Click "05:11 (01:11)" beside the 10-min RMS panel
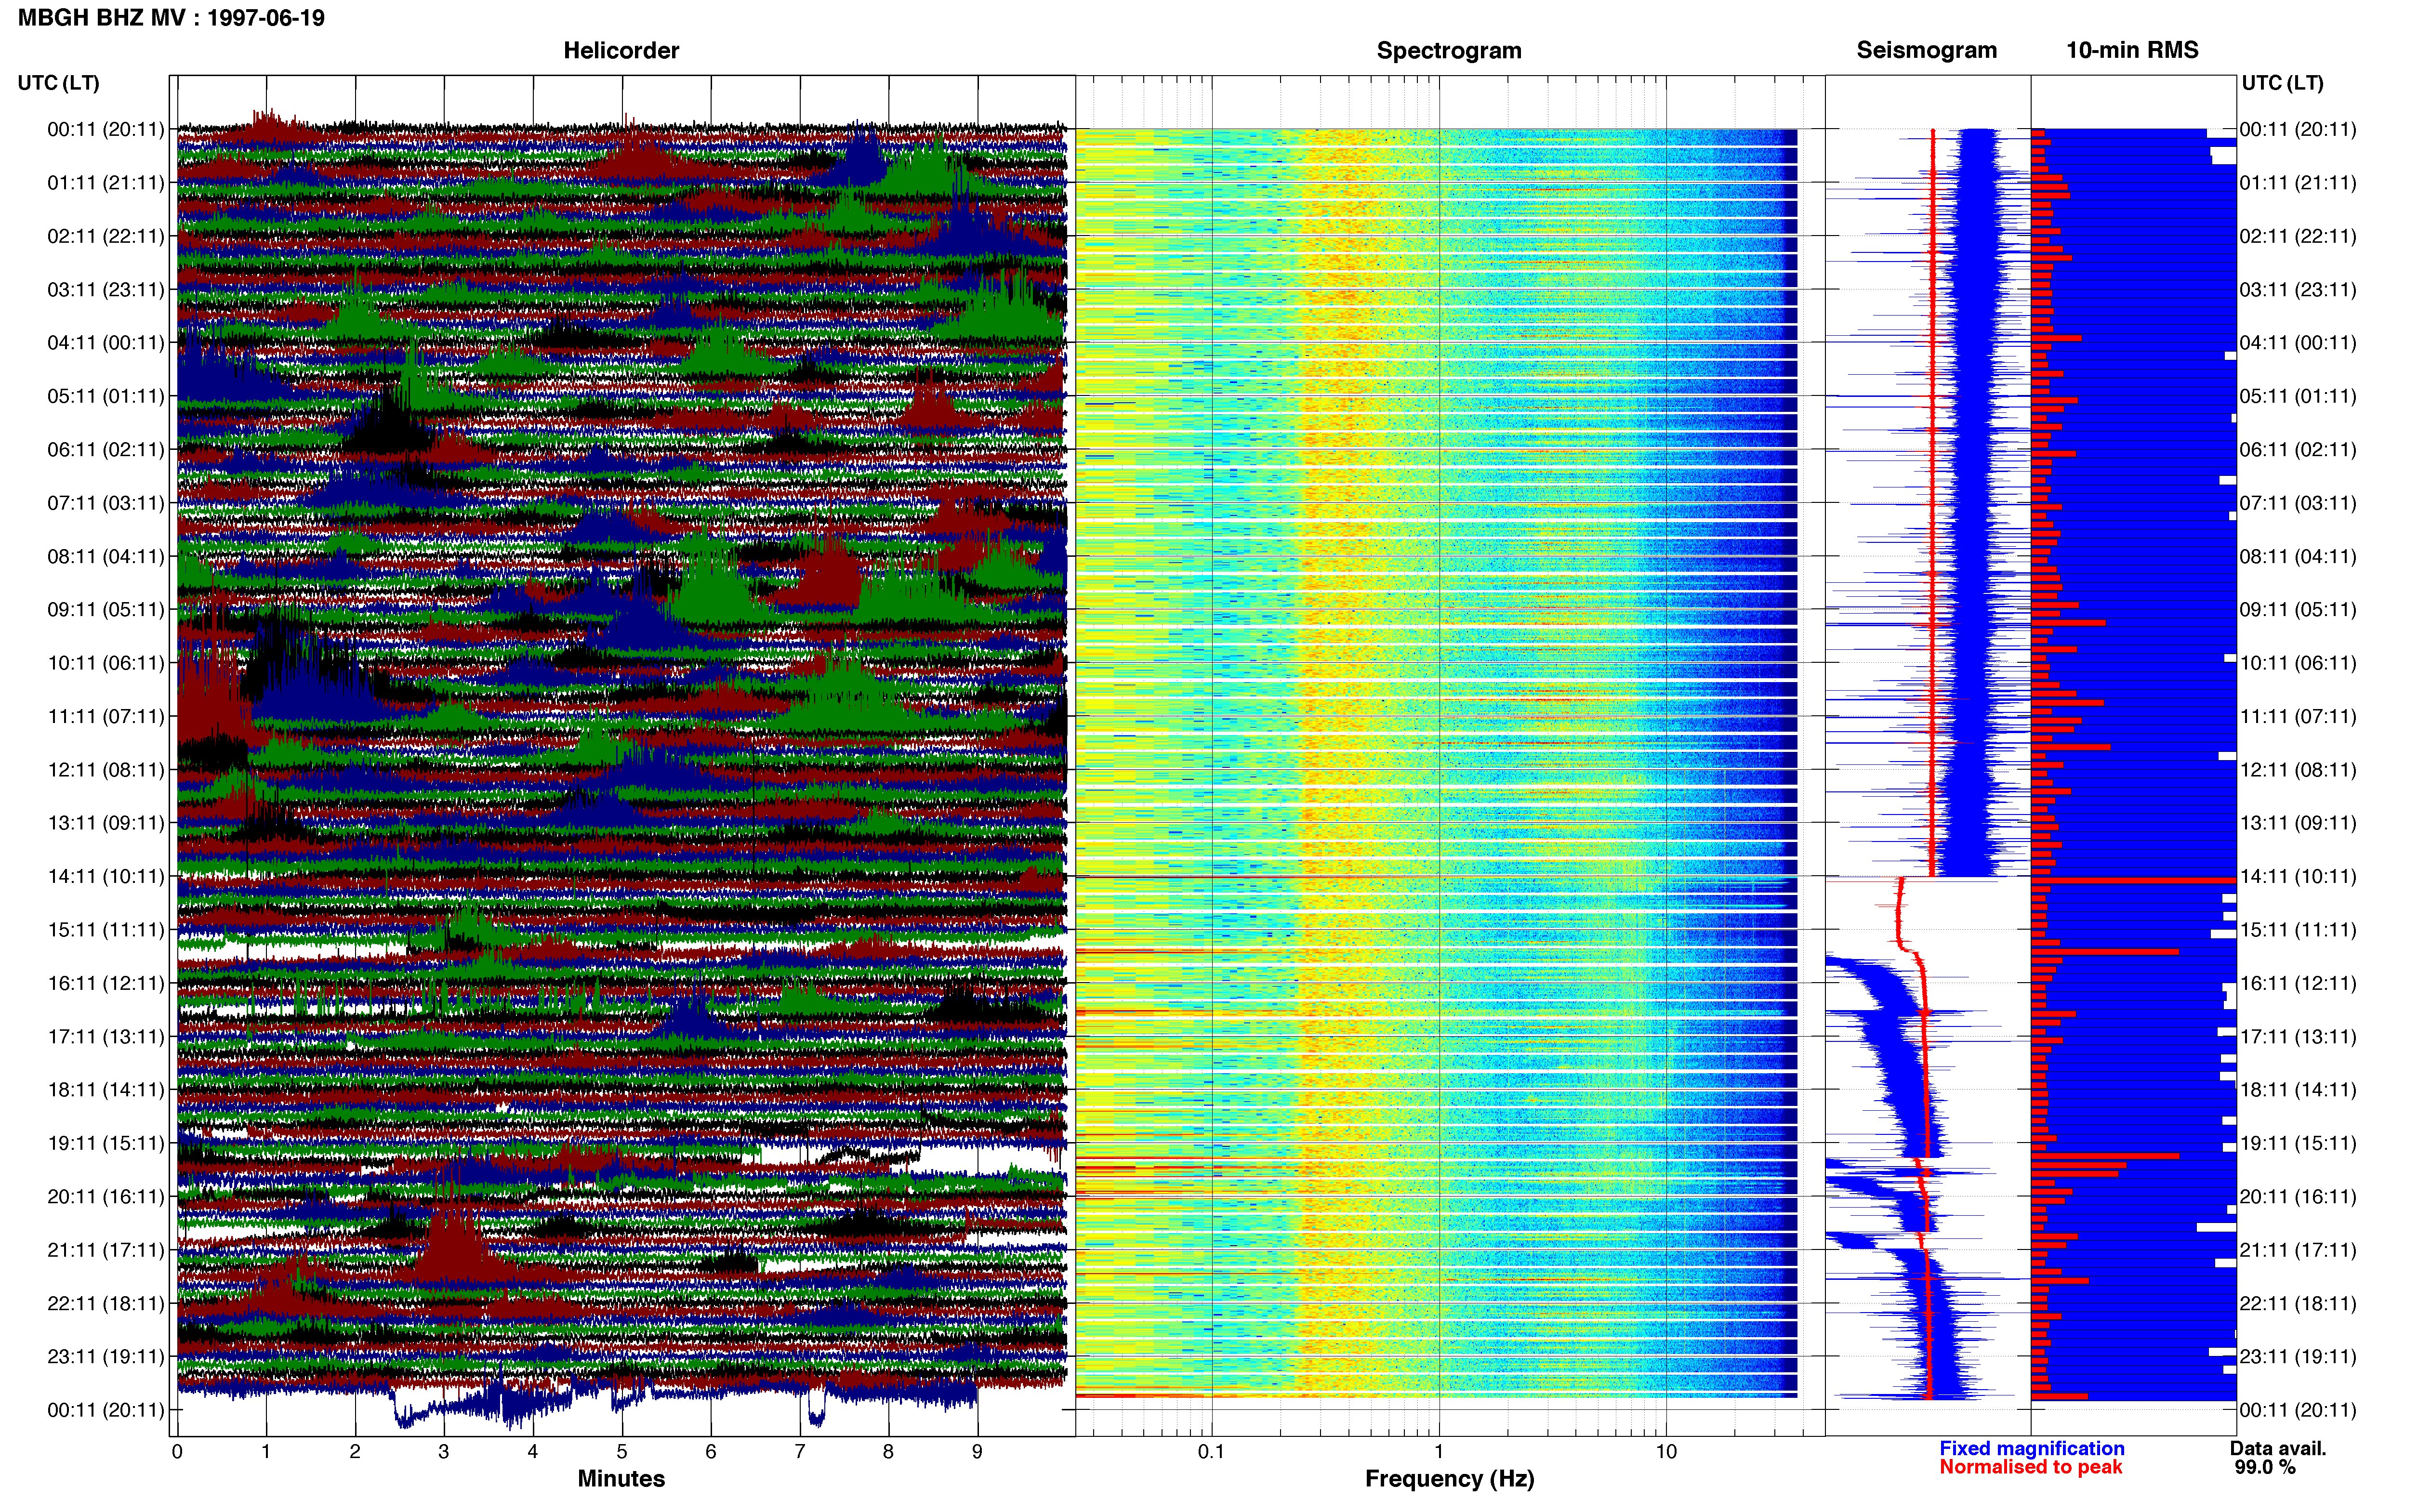 2298,396
